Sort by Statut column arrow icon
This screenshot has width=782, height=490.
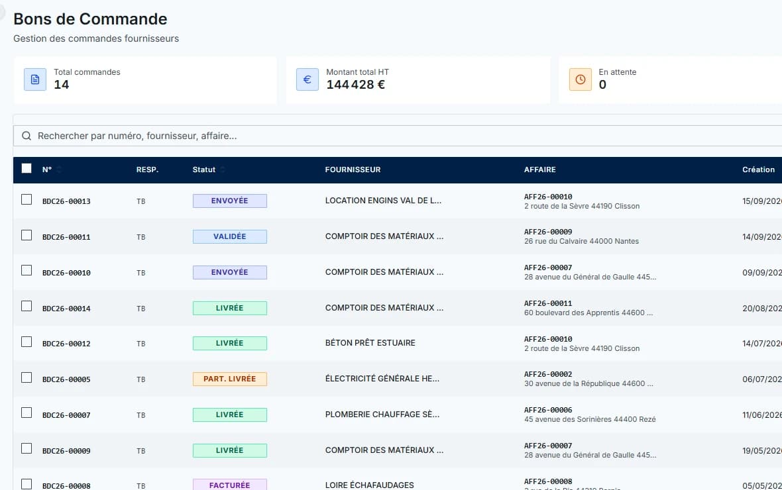223,170
